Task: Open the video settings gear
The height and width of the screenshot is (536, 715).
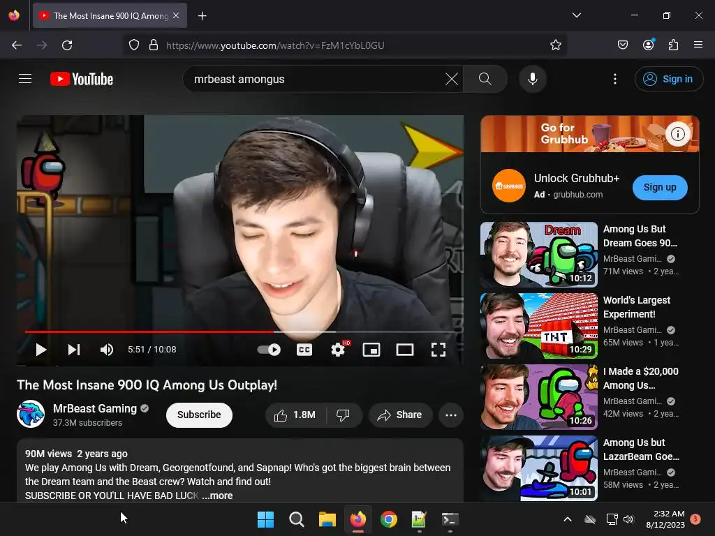Action: [x=338, y=350]
